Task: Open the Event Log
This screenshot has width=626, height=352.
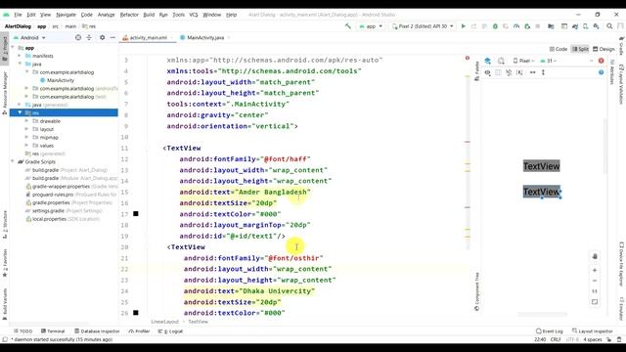Action: (550, 331)
